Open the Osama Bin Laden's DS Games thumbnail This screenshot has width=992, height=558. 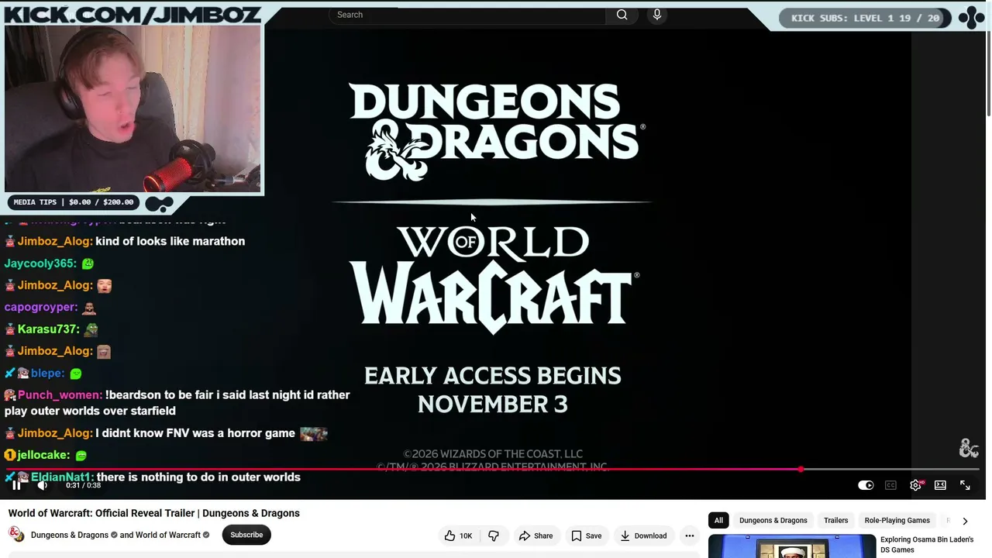[792, 546]
